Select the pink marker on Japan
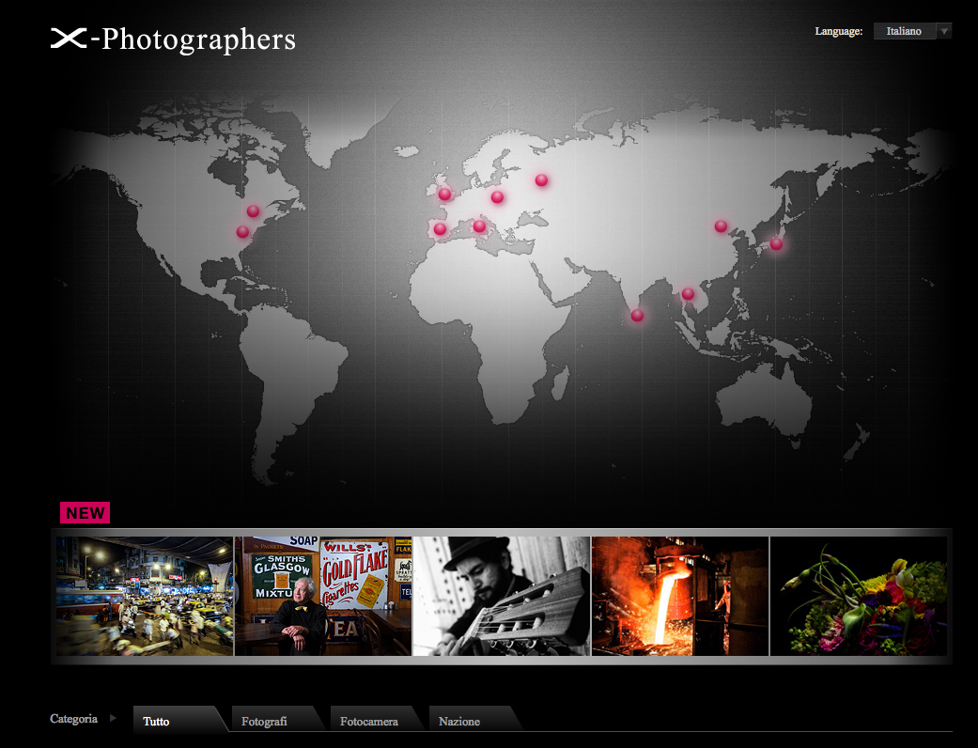This screenshot has width=978, height=748. click(x=776, y=244)
